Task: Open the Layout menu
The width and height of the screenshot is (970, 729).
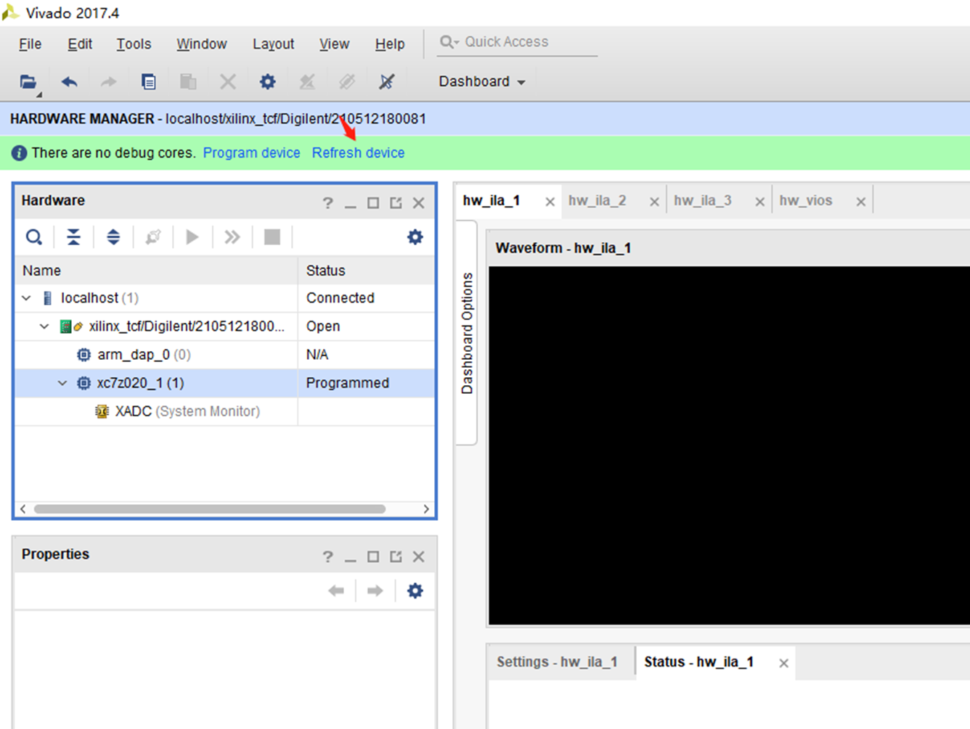Action: (273, 44)
